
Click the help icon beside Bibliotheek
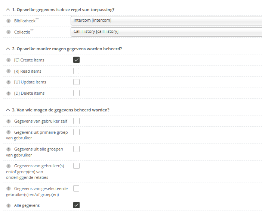[9, 21]
